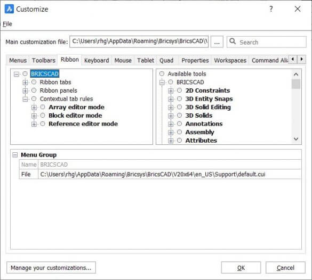
Task: Expand the Assembly tool group
Action: pos(171,133)
